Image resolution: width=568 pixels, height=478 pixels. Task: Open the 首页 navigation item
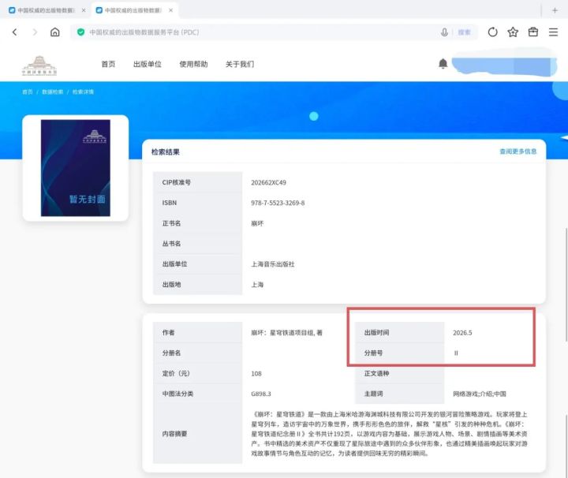[x=108, y=64]
